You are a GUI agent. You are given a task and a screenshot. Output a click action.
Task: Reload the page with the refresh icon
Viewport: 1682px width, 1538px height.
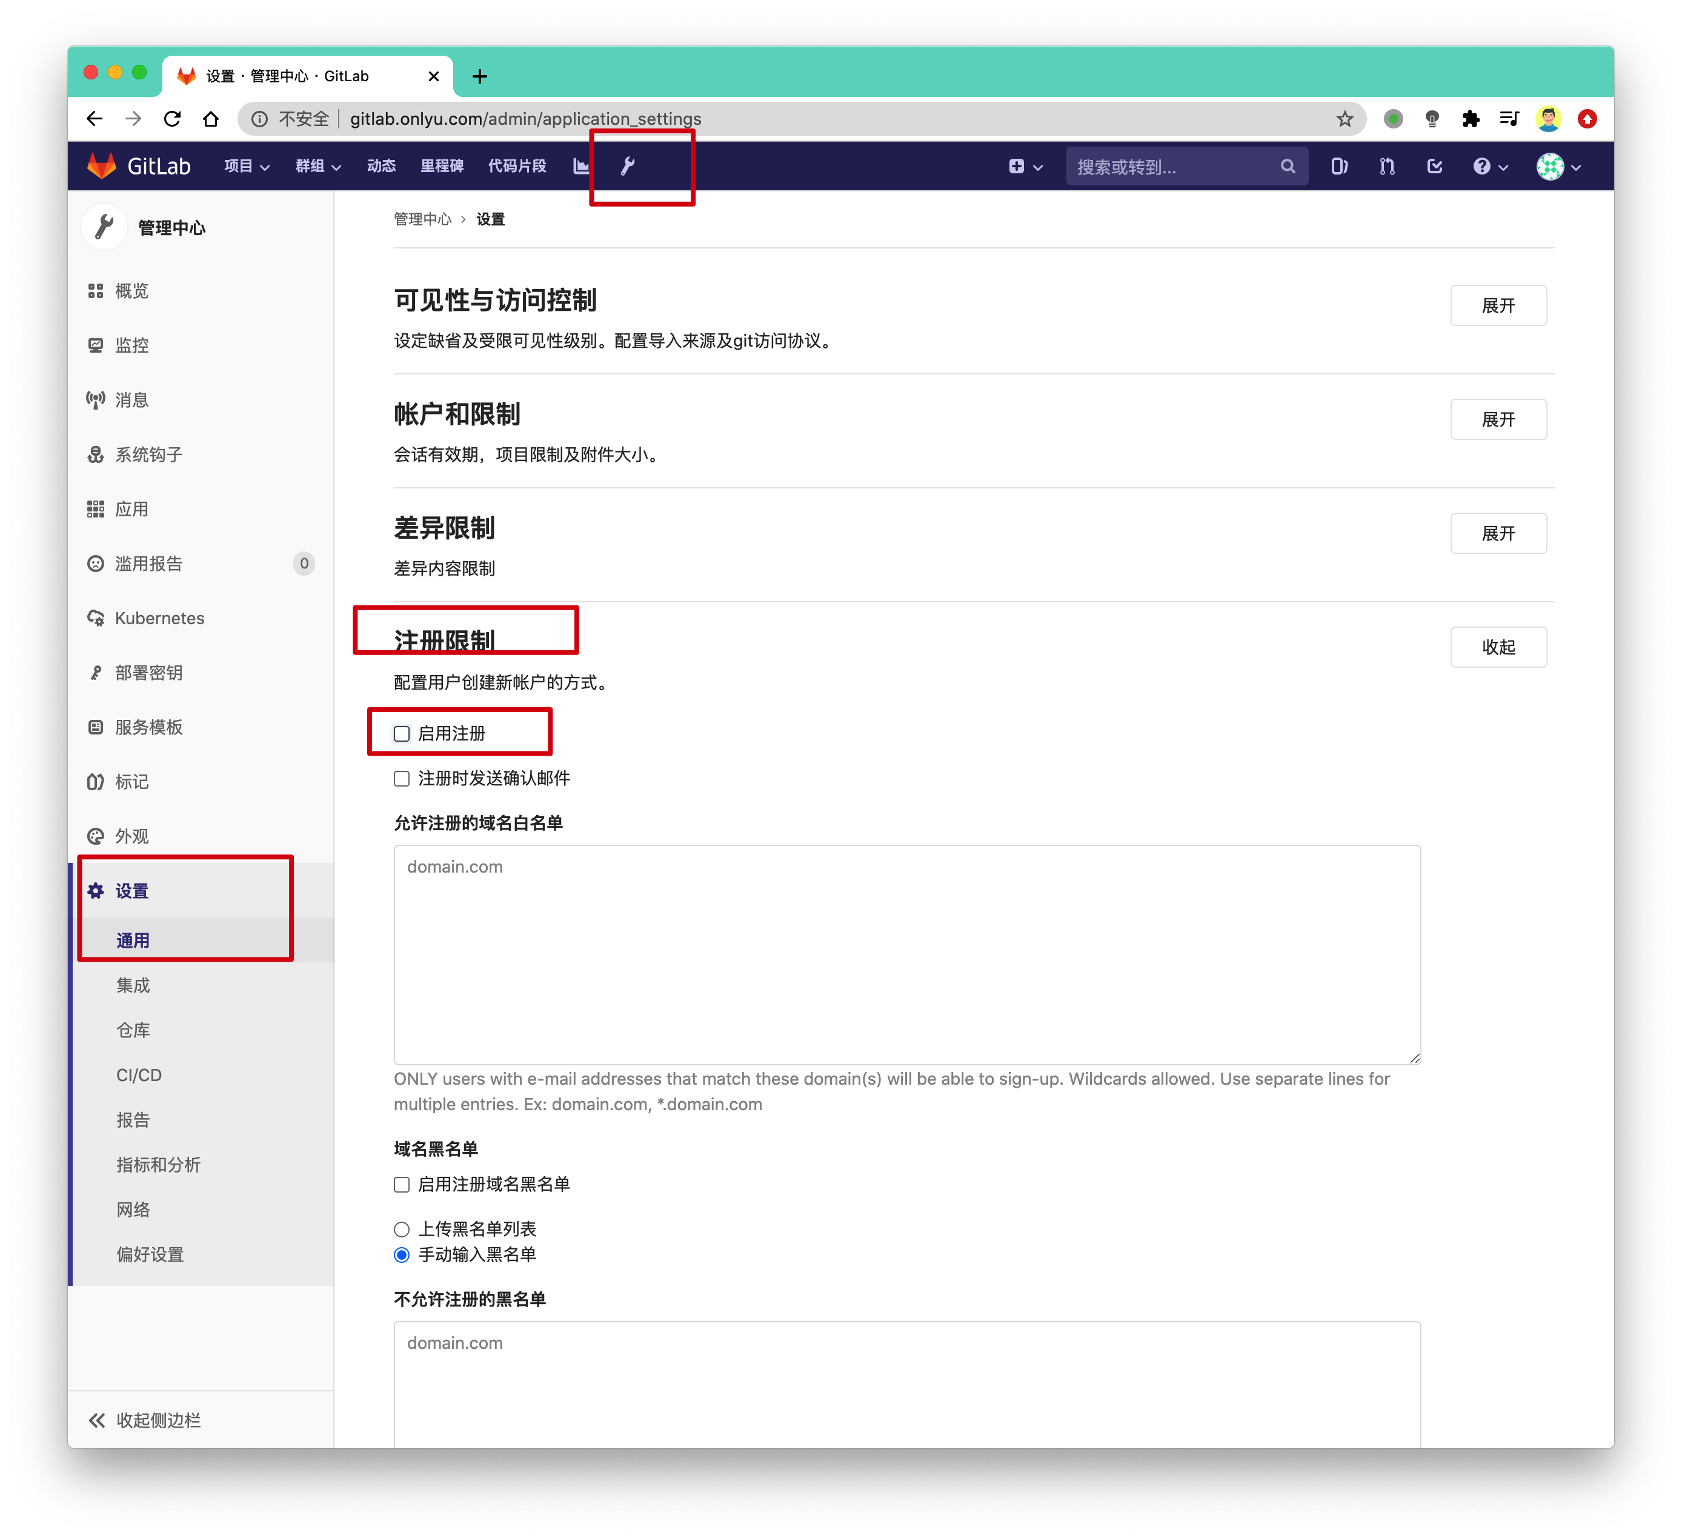pyautogui.click(x=173, y=119)
